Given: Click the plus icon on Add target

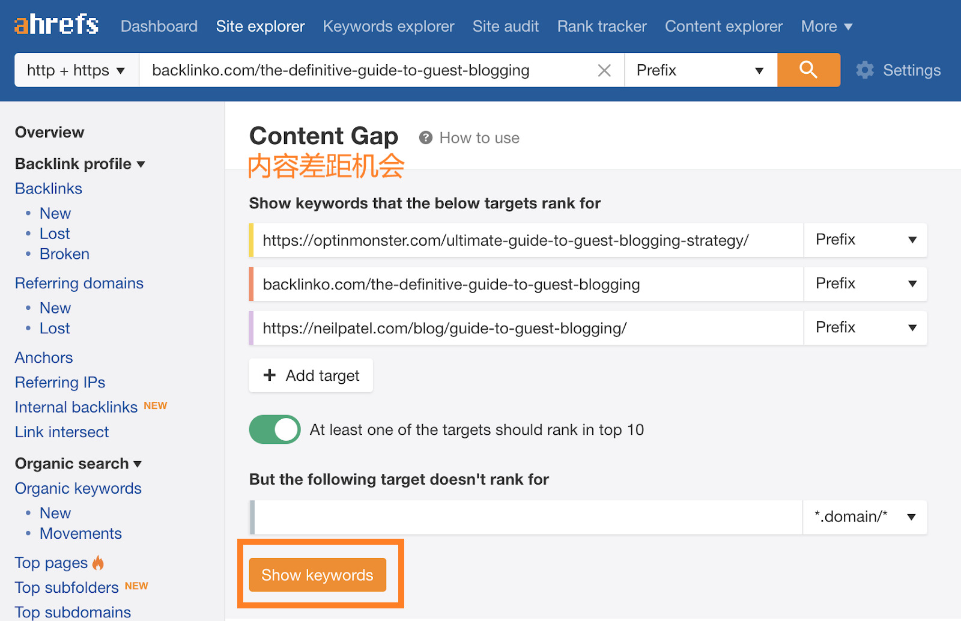Looking at the screenshot, I should pyautogui.click(x=269, y=375).
